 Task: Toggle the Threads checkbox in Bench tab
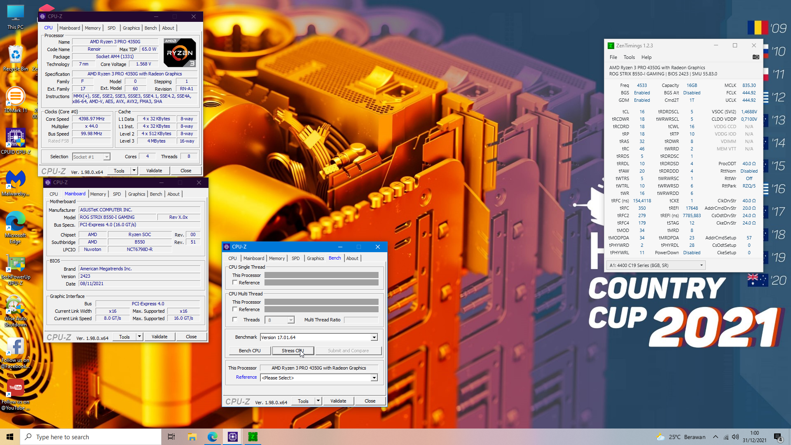(235, 320)
